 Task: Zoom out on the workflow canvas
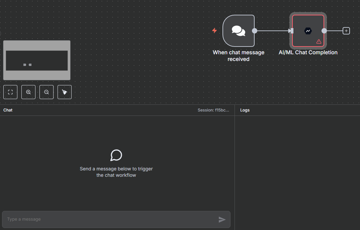click(47, 92)
